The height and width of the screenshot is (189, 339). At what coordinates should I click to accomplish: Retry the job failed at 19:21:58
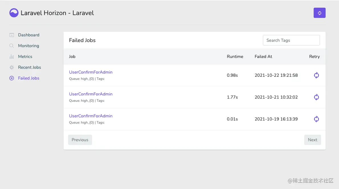coord(316,75)
